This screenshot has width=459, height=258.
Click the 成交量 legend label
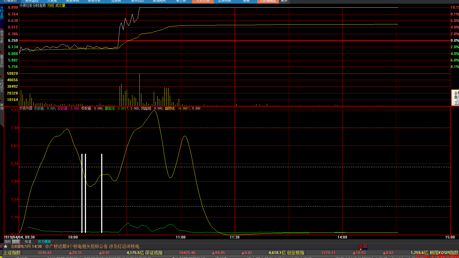pyautogui.click(x=60, y=5)
